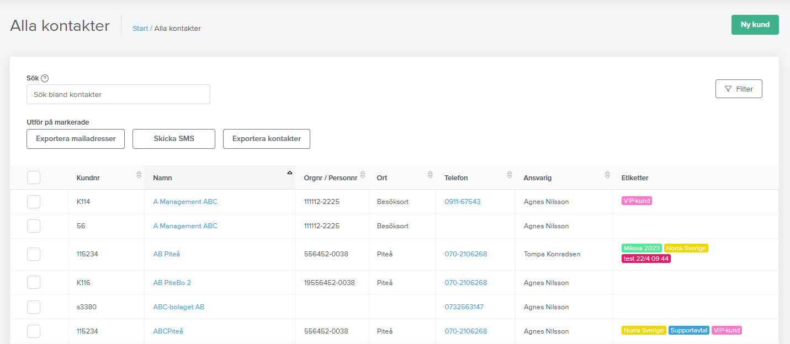Open the Filter panel with funnel icon

pos(738,89)
